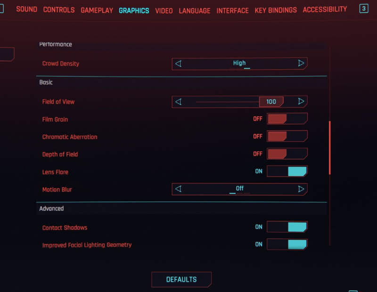Click the vertical scrollbar thumb in settings list
Screen dimensions: 377x292
click(329, 147)
